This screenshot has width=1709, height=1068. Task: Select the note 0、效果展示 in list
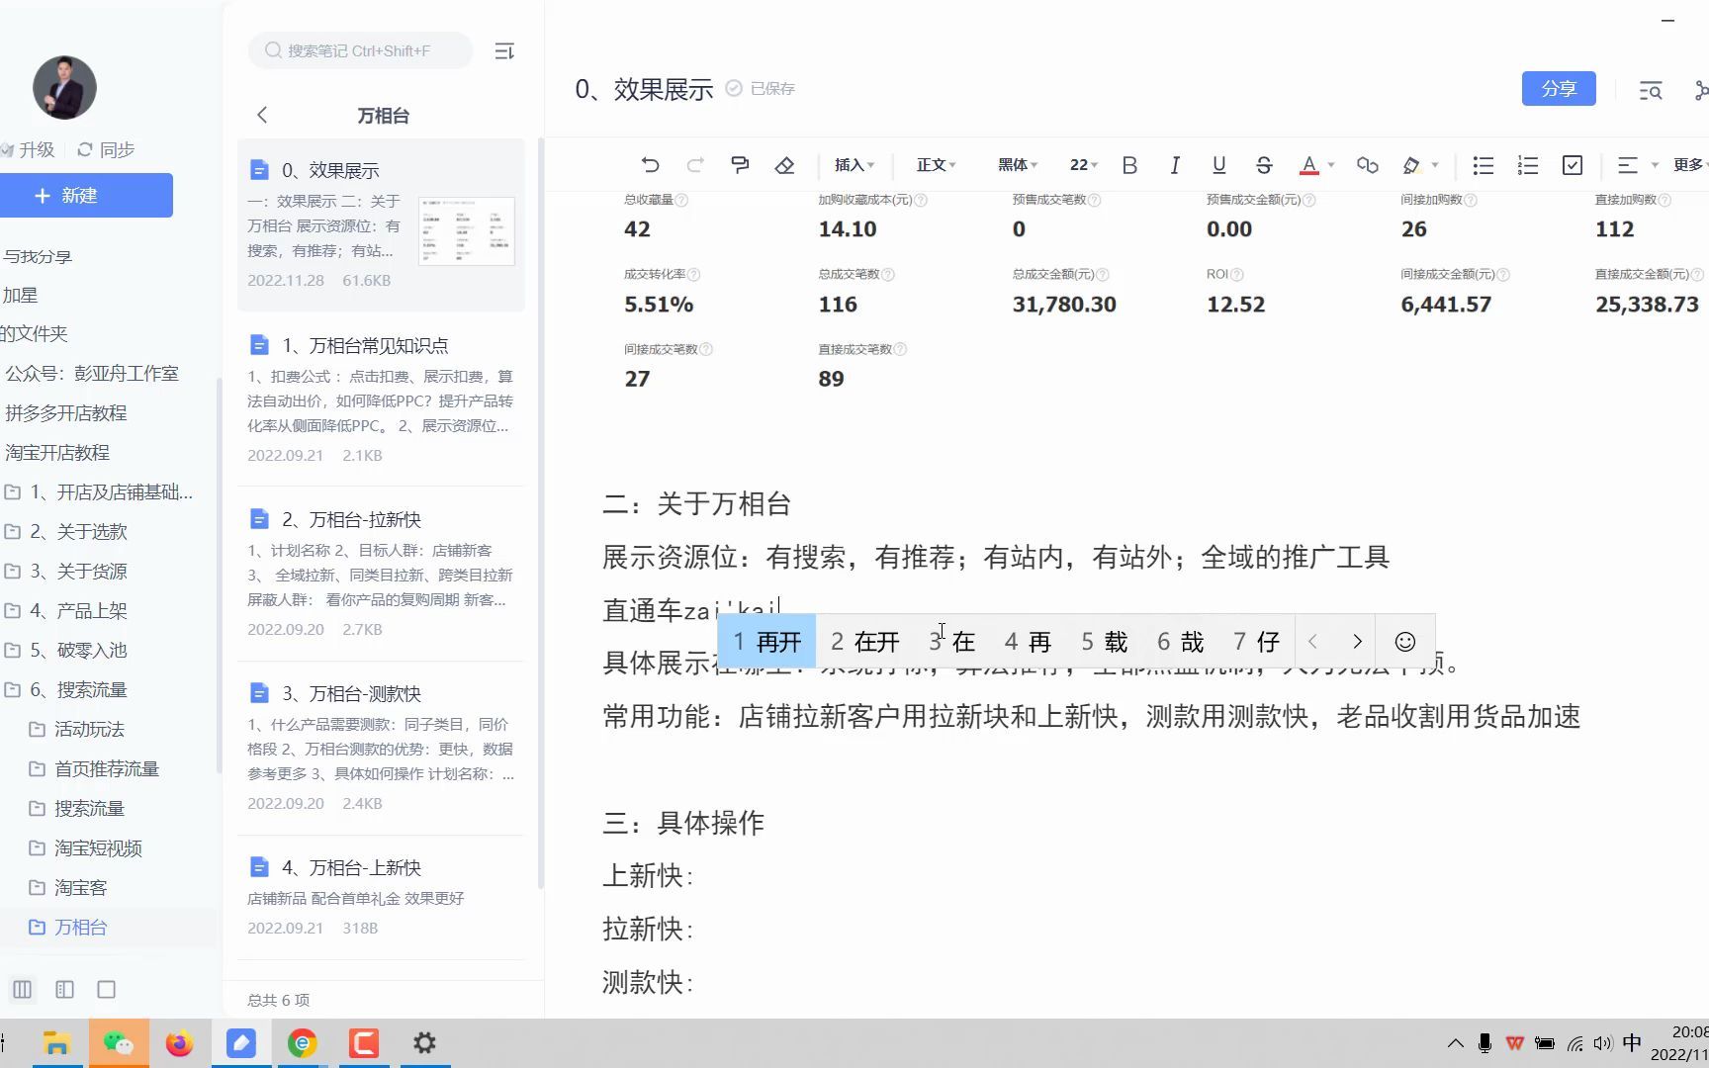(381, 224)
